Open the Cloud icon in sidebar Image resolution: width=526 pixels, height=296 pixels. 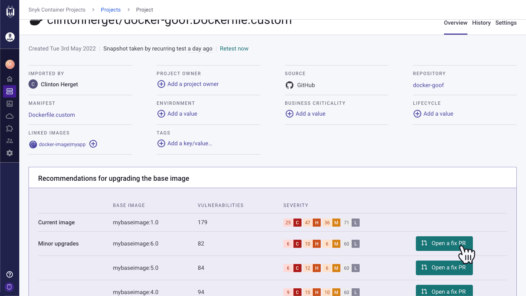click(x=10, y=116)
